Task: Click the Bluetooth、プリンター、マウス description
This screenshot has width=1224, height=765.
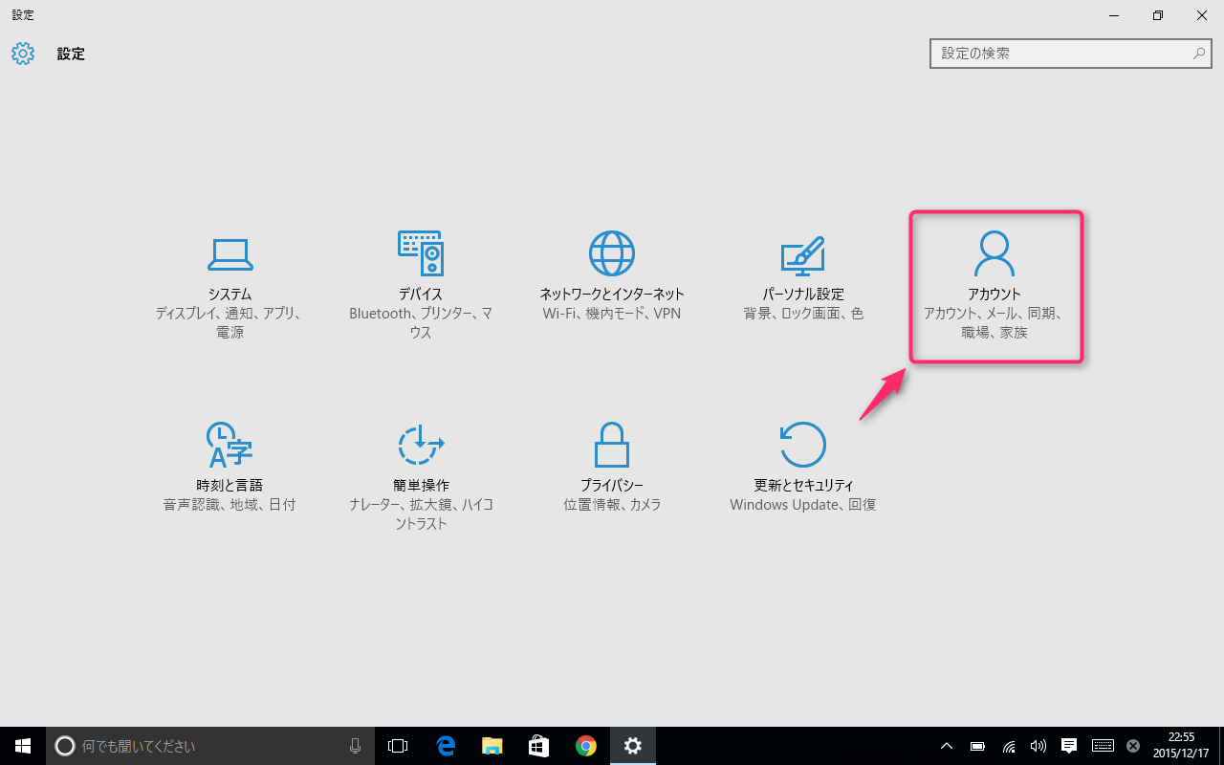Action: pos(421,323)
